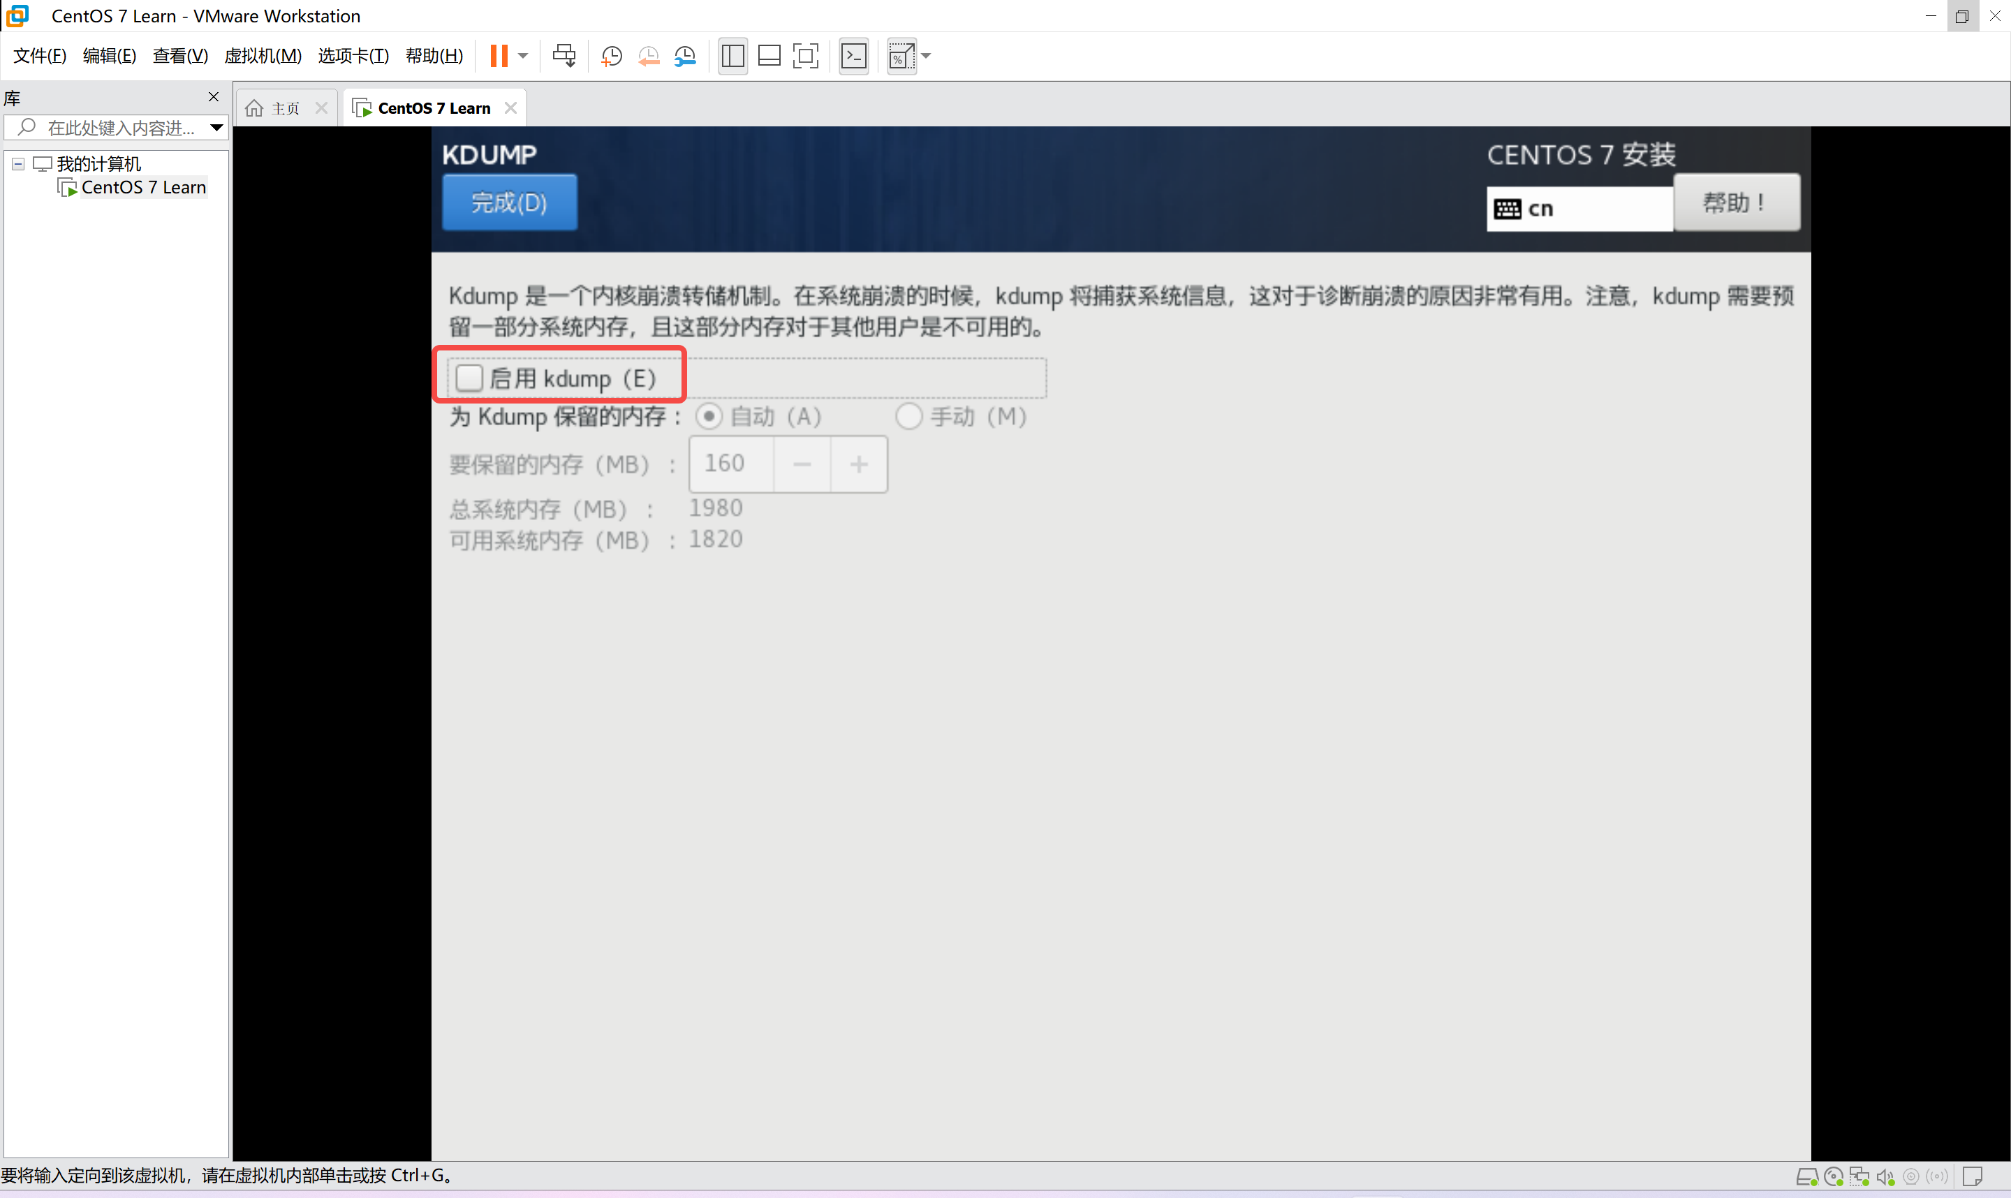Collapse 我的计算机 tree node

[x=17, y=164]
